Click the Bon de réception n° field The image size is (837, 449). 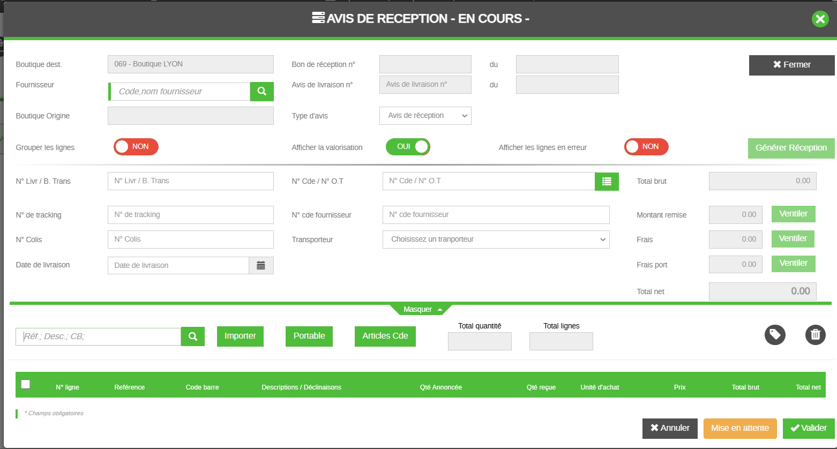(x=425, y=64)
